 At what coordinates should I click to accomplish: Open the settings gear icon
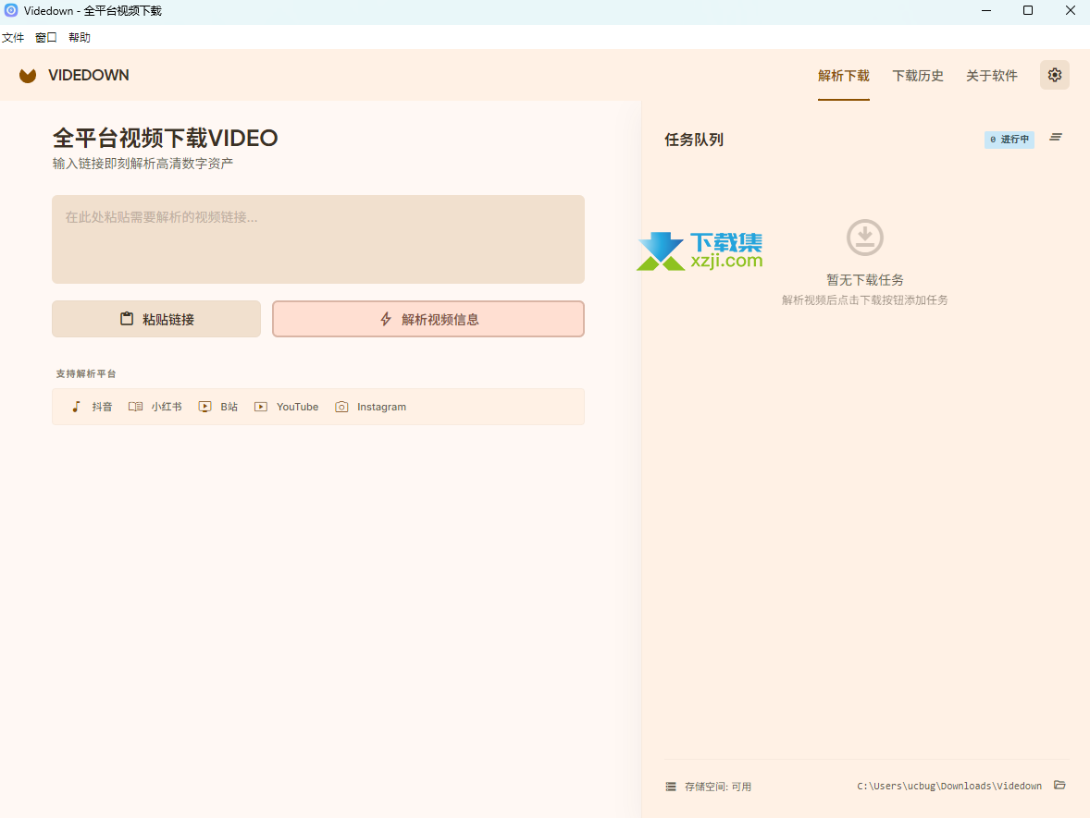1054,75
